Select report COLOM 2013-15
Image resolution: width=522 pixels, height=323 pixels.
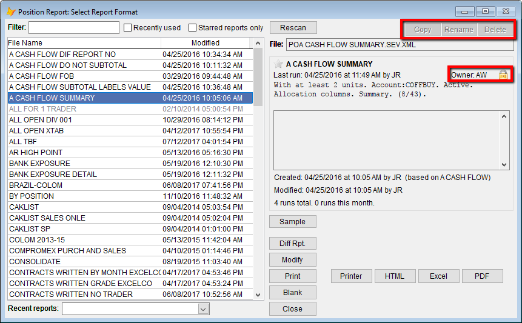(x=130, y=240)
